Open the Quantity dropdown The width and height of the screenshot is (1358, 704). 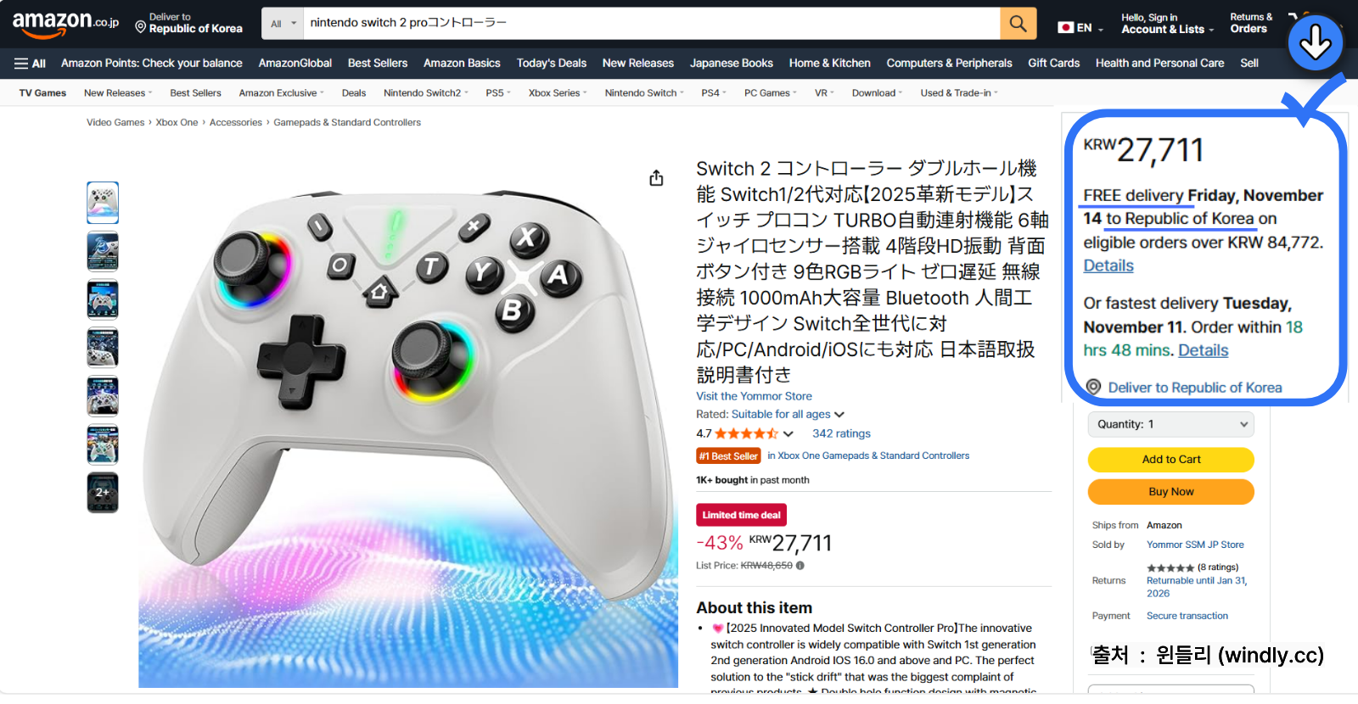pyautogui.click(x=1171, y=424)
